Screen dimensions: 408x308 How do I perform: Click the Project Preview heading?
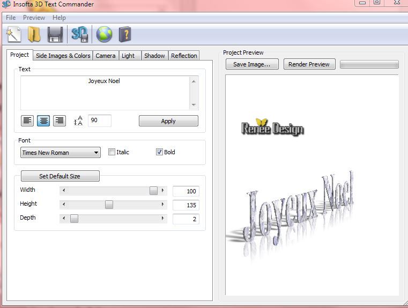click(243, 52)
